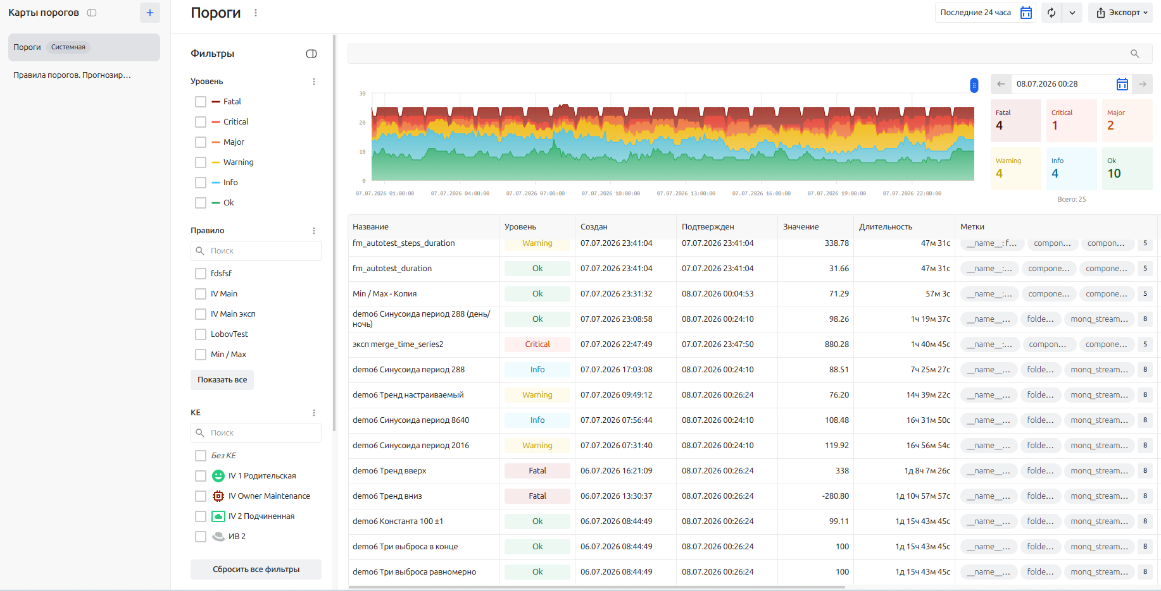
Task: Open the Уровень section options menu
Action: click(314, 82)
